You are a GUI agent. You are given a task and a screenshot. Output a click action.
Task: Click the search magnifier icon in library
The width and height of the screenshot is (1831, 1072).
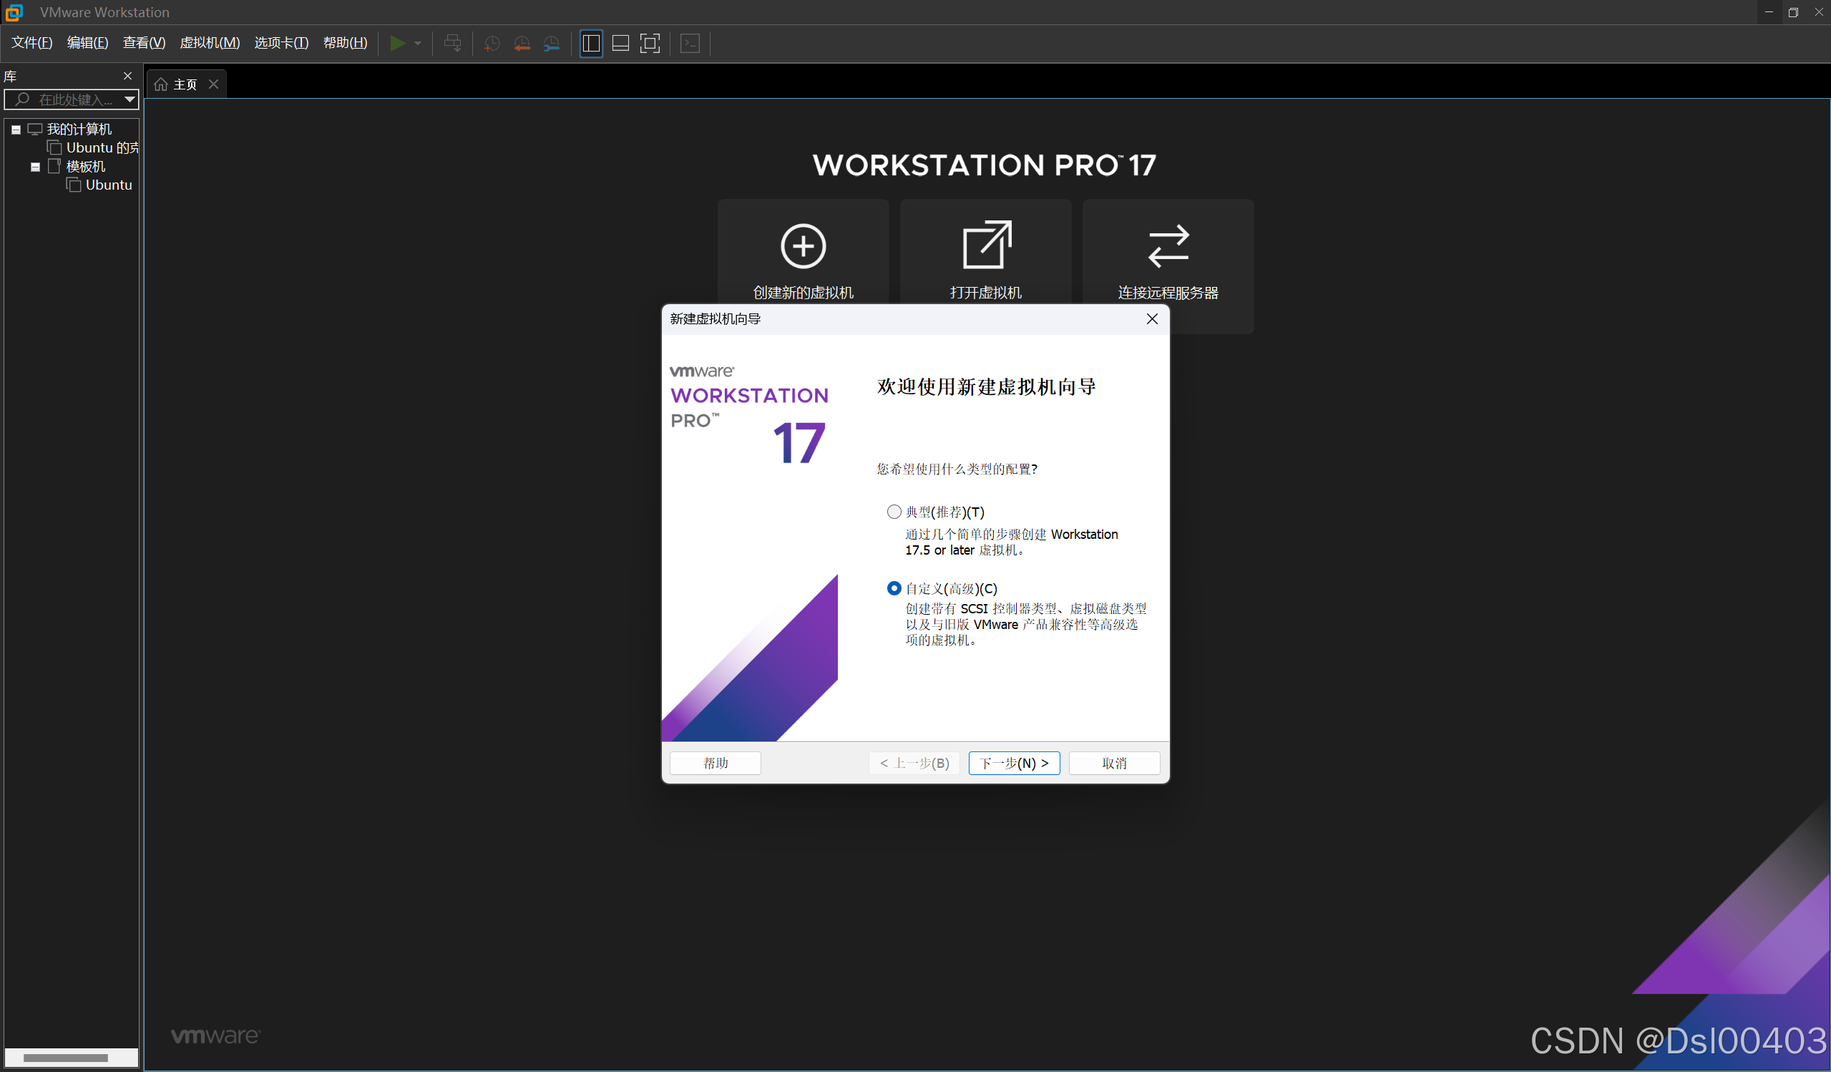click(x=22, y=99)
